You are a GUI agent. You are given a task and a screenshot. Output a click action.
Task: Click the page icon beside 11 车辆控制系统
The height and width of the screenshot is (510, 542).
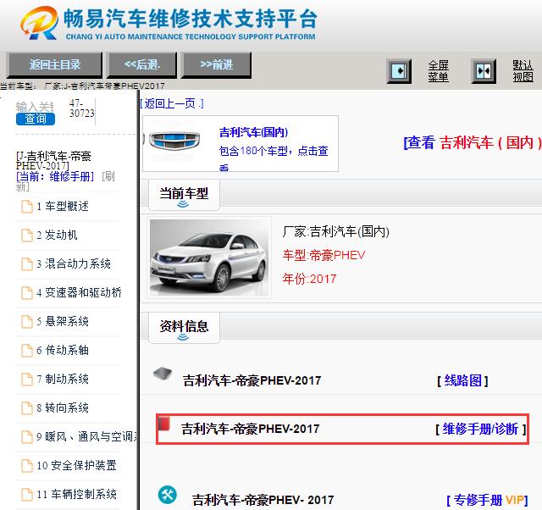(x=27, y=495)
